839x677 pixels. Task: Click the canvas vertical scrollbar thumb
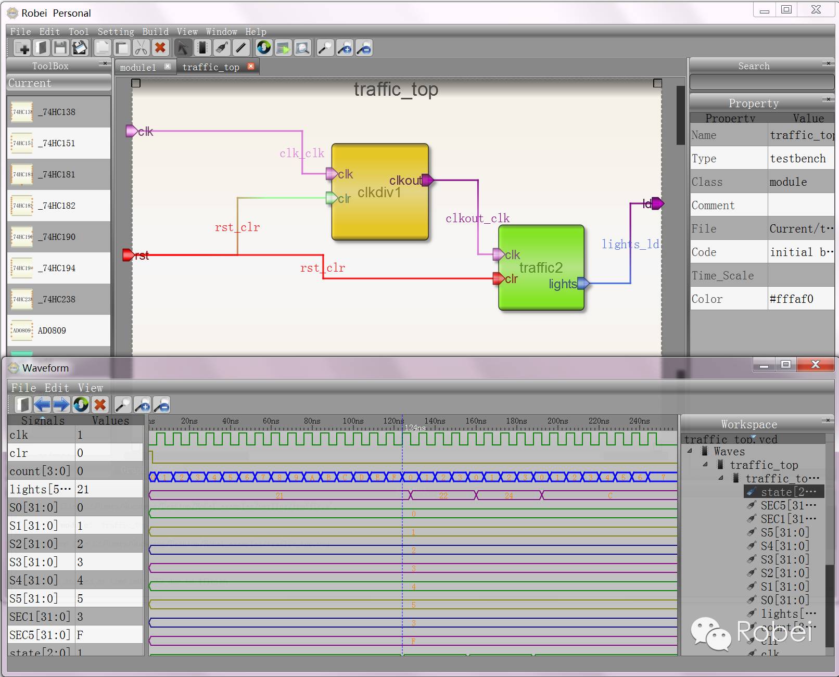click(680, 116)
